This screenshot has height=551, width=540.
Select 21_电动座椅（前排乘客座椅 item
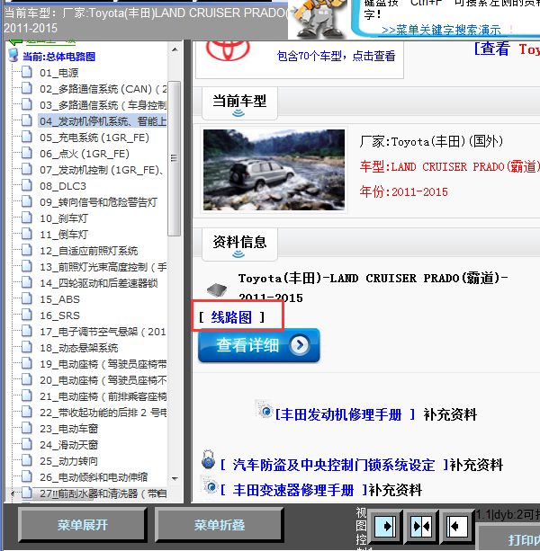click(103, 396)
